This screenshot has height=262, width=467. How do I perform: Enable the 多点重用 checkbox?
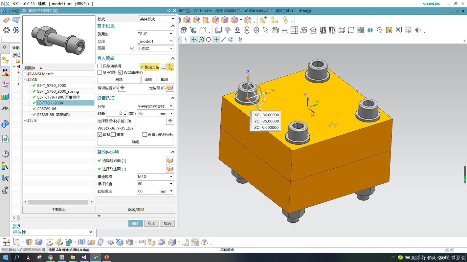click(100, 72)
